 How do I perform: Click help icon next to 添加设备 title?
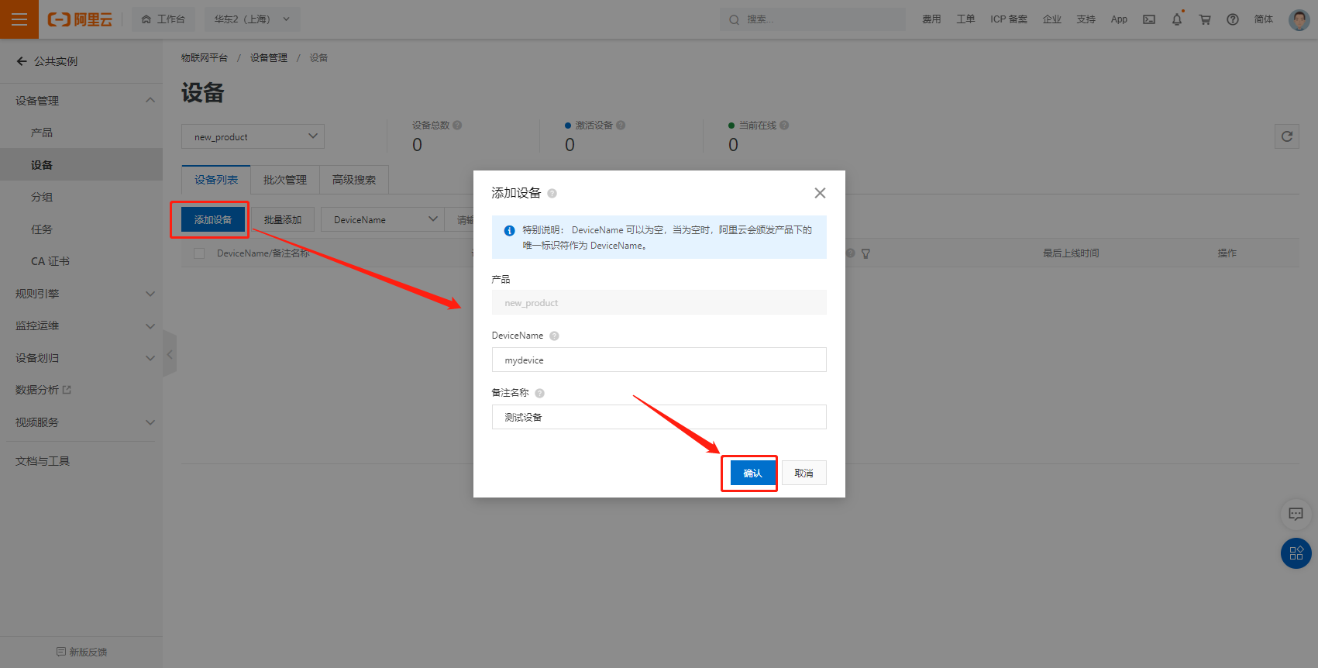click(552, 194)
